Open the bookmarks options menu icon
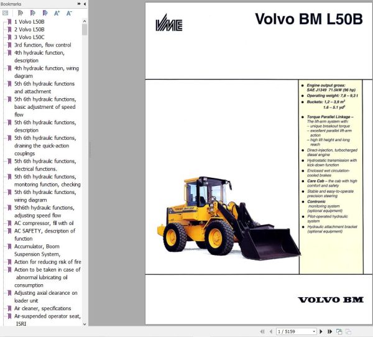The image size is (373, 337). 5,13
